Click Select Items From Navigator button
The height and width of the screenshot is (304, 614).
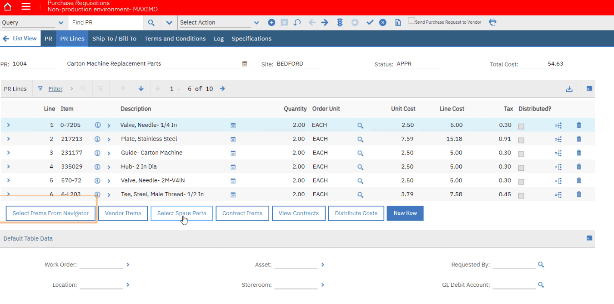tap(50, 213)
